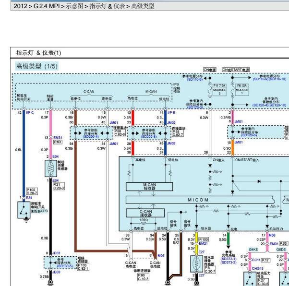
Task: Click the oil pressure switch symbol CHG15
Action: [250, 279]
